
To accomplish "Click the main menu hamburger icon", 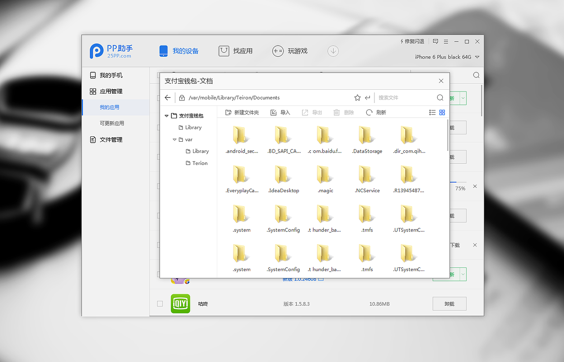I will [x=446, y=41].
